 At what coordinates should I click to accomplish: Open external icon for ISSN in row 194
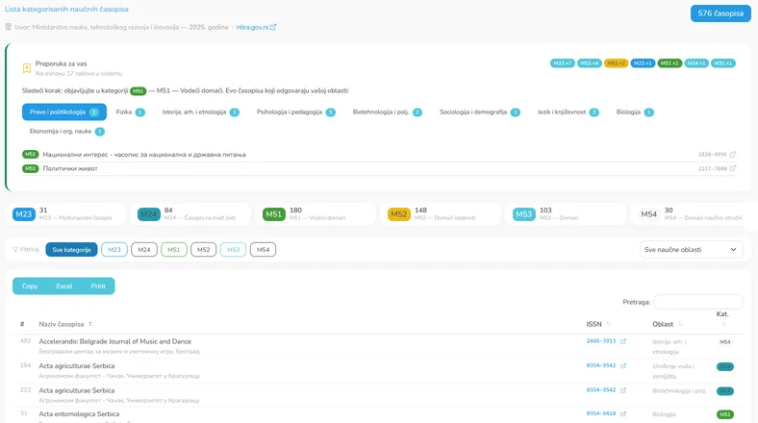(623, 366)
